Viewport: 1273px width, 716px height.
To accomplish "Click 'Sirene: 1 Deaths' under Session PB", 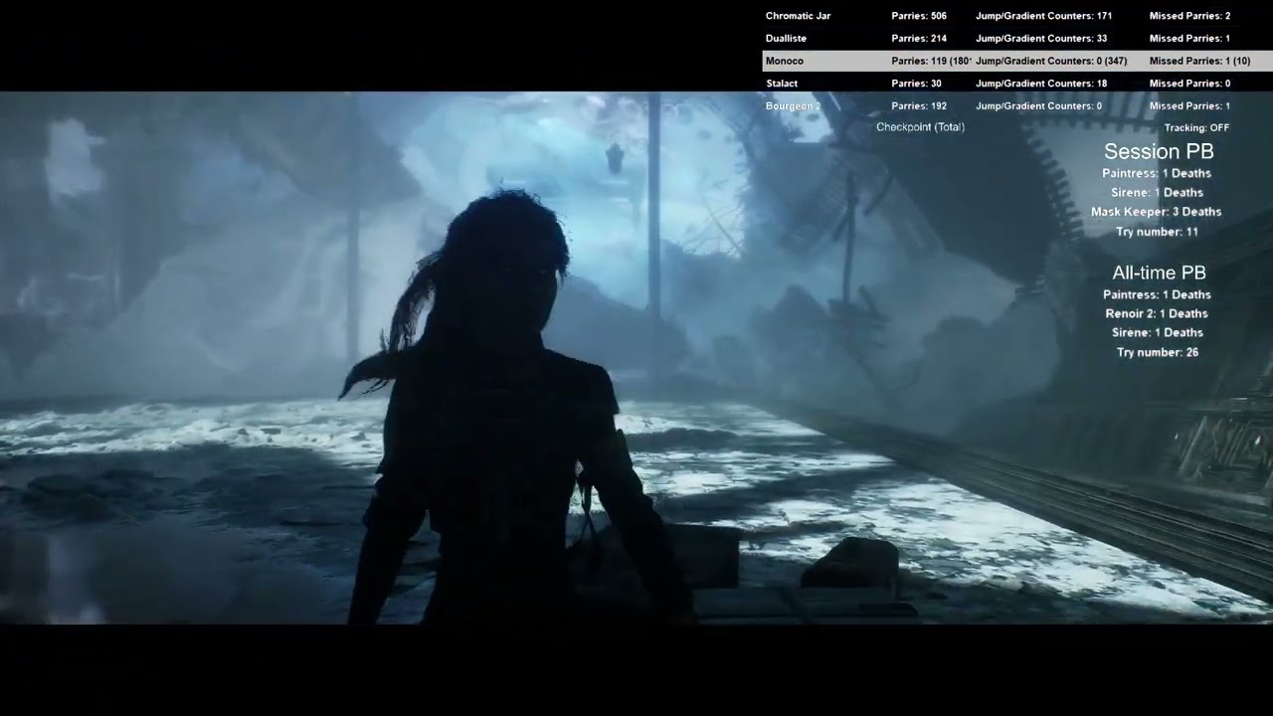I will (x=1157, y=193).
